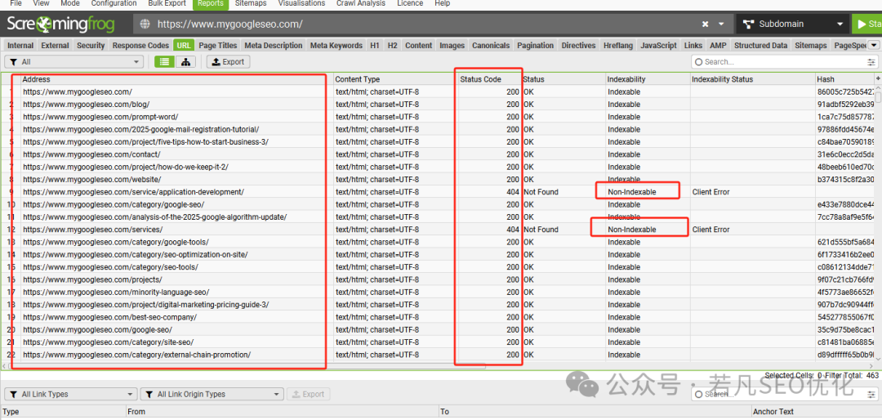Open All Link Origin Types dropdown

point(212,394)
